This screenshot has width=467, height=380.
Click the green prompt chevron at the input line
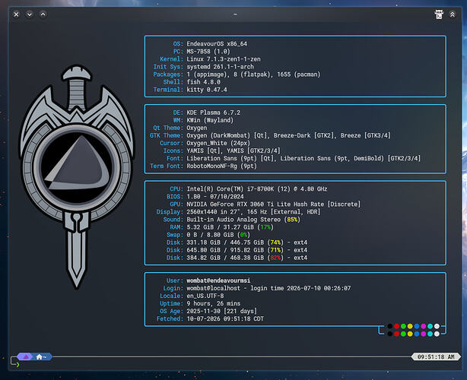pos(17,365)
